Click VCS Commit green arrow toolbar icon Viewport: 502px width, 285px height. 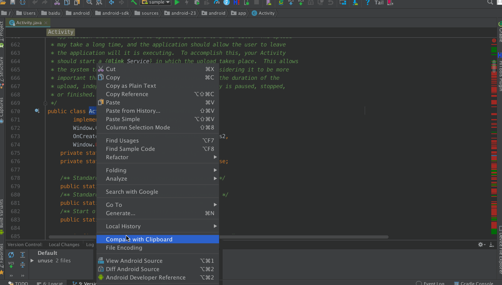(301, 2)
